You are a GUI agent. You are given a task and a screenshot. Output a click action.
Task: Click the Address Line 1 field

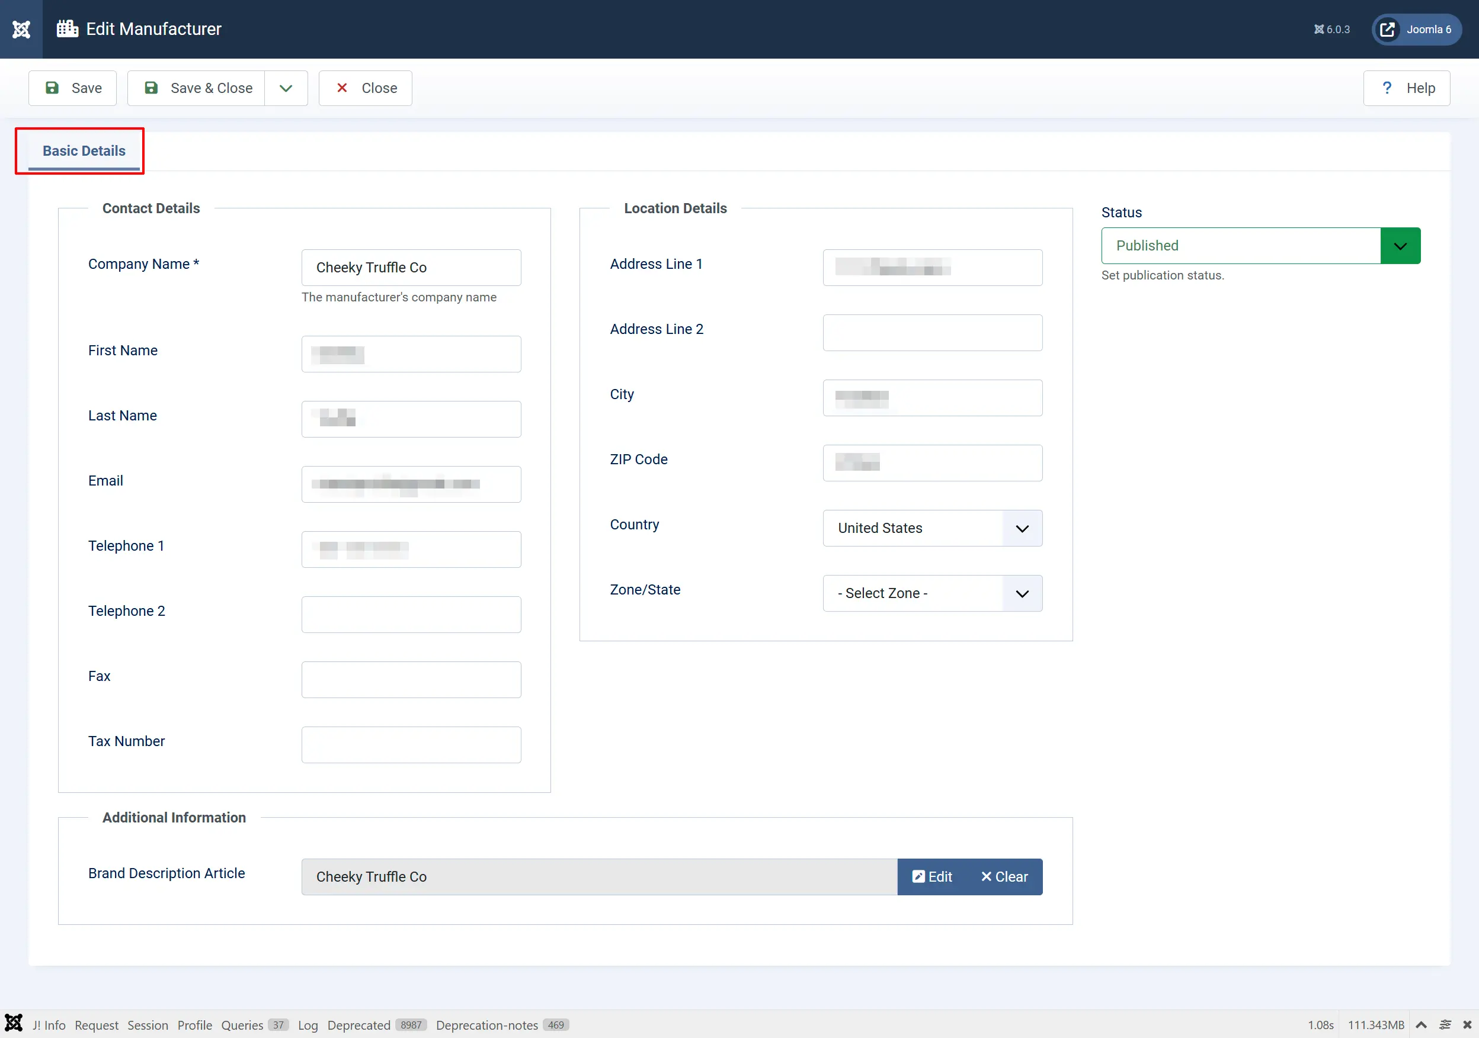tap(932, 268)
